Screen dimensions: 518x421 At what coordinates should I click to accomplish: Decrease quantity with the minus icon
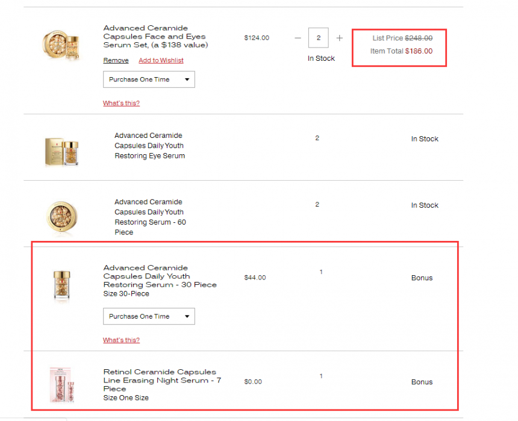coord(298,38)
